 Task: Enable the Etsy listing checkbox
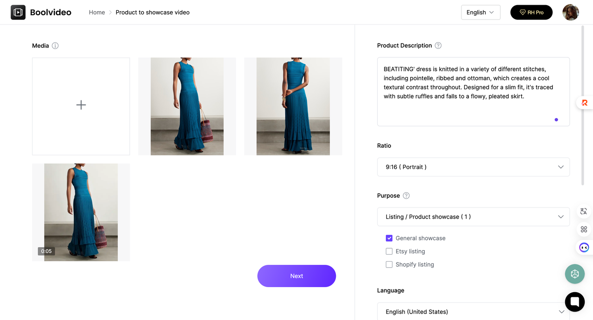point(389,251)
